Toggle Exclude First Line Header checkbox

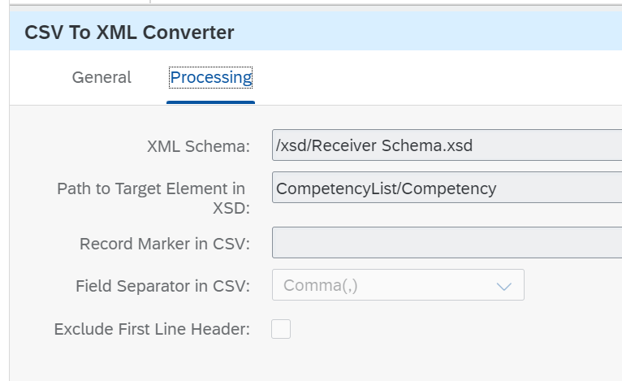pyautogui.click(x=281, y=329)
